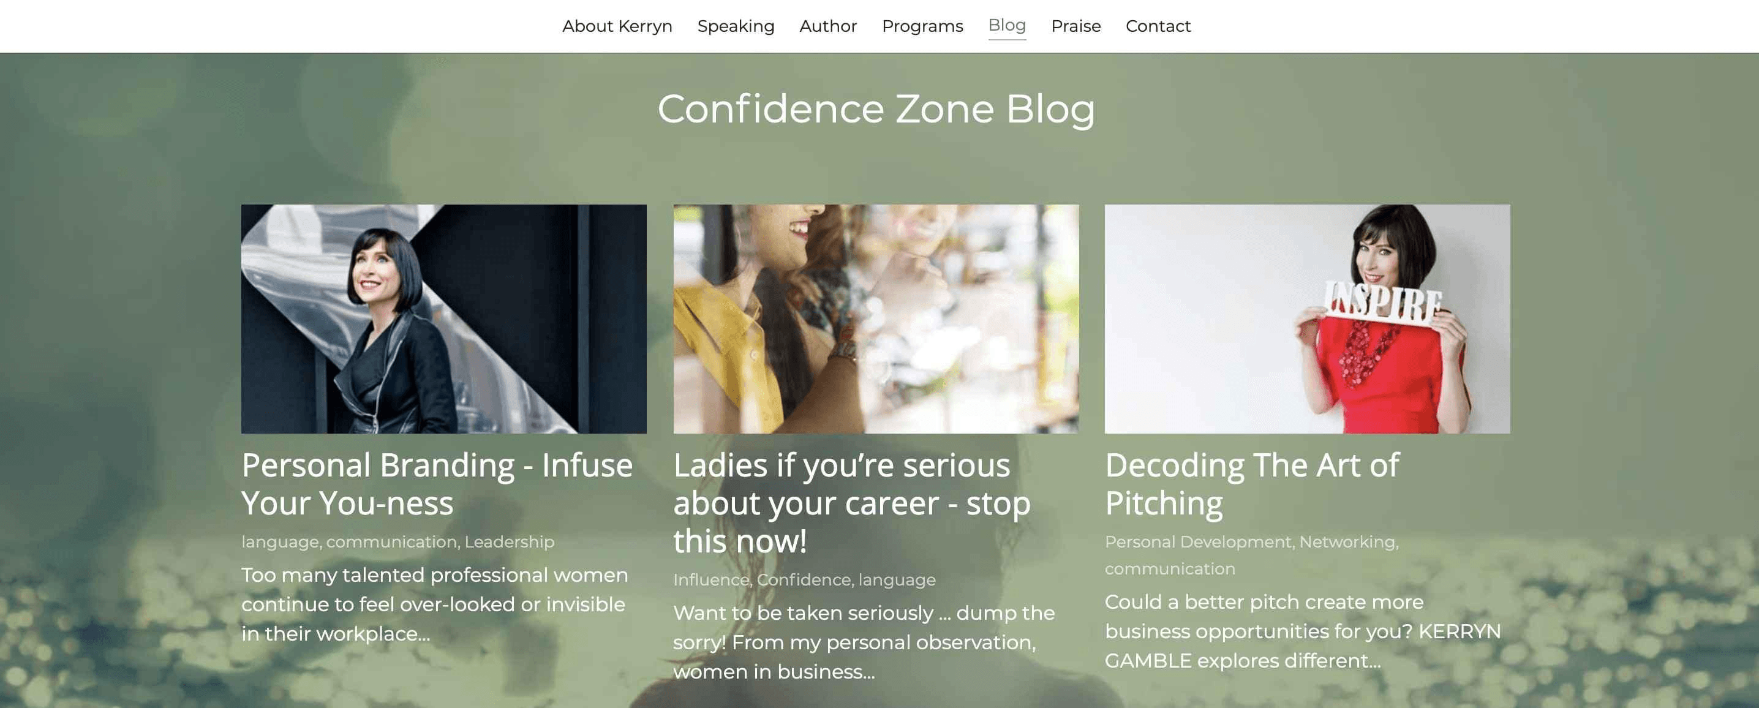
Task: Open the About Kerryn menu item
Action: 617,26
